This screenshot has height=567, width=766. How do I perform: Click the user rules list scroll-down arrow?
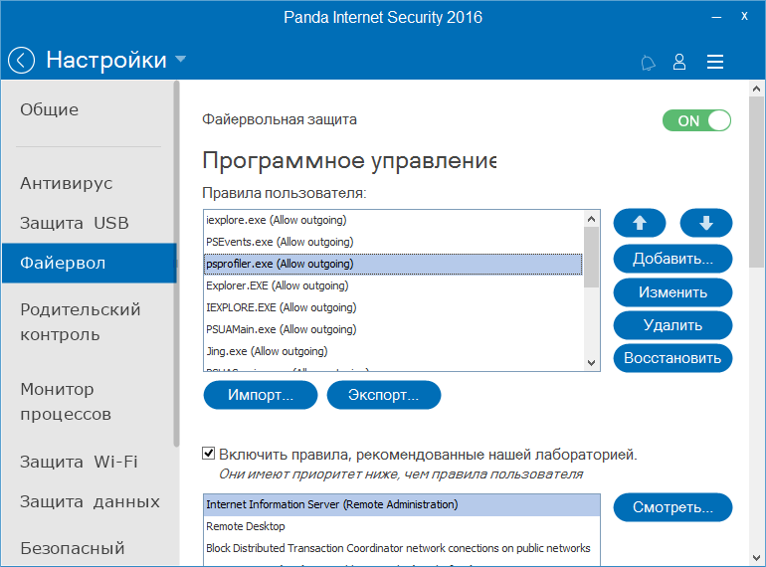tap(591, 363)
